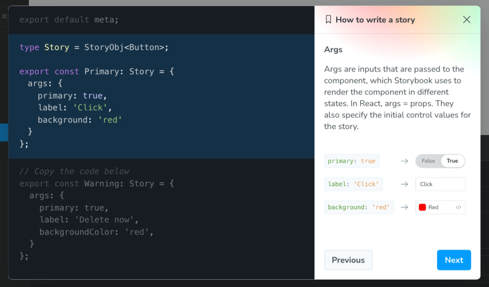Click the code toggle icon in Red field
The width and height of the screenshot is (489, 287).
(x=458, y=207)
